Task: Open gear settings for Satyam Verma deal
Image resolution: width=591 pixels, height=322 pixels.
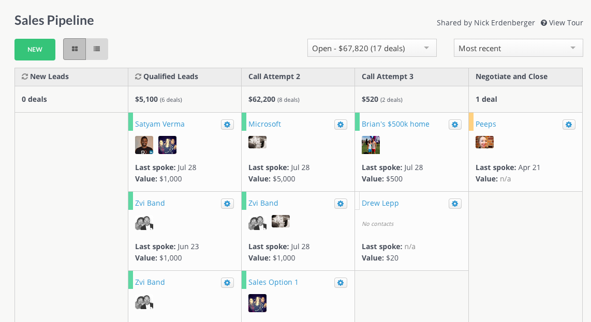Action: 227,125
